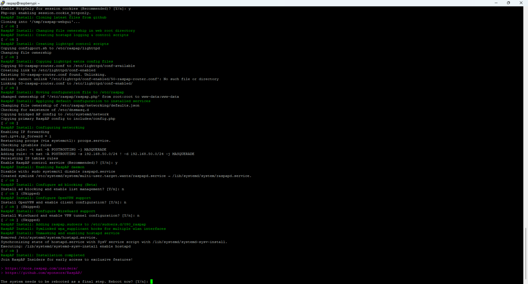Open the github.com/sponsors/RaspAP link

click(x=43, y=273)
